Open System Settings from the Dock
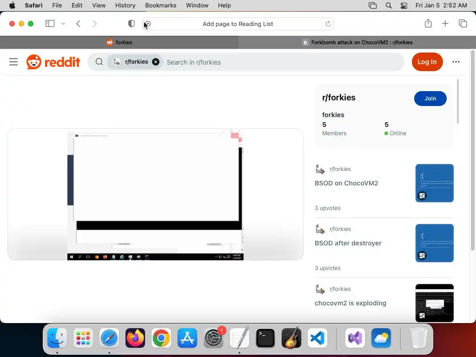The height and width of the screenshot is (357, 476). pos(213,338)
